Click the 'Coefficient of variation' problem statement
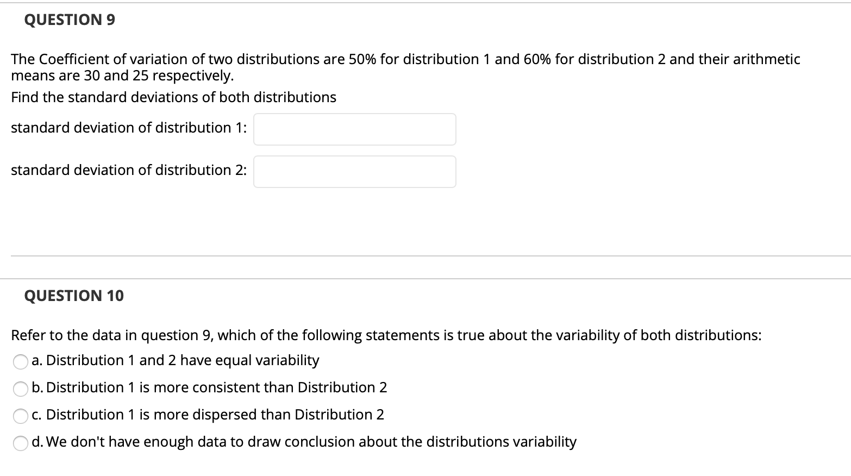The width and height of the screenshot is (851, 476). pos(405,59)
